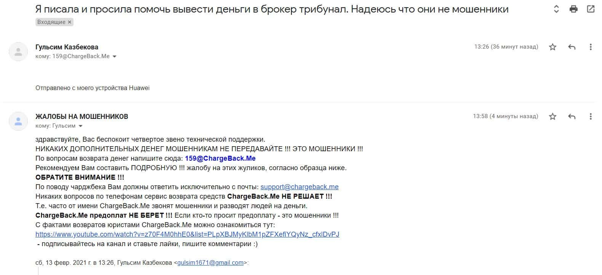Image resolution: width=602 pixels, height=275 pixels.
Task: Reply to the ЖАЛОБЫ НА МОШЕННИКОВ message
Action: (572, 117)
